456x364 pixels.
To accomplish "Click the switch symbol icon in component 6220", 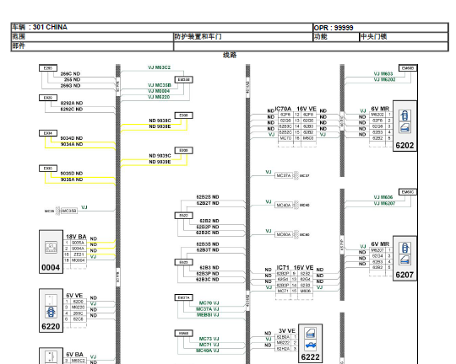I will (52, 300).
